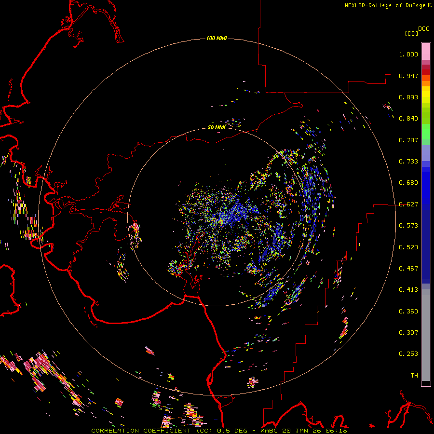Select the 0.947 scale value

[x=408, y=76]
